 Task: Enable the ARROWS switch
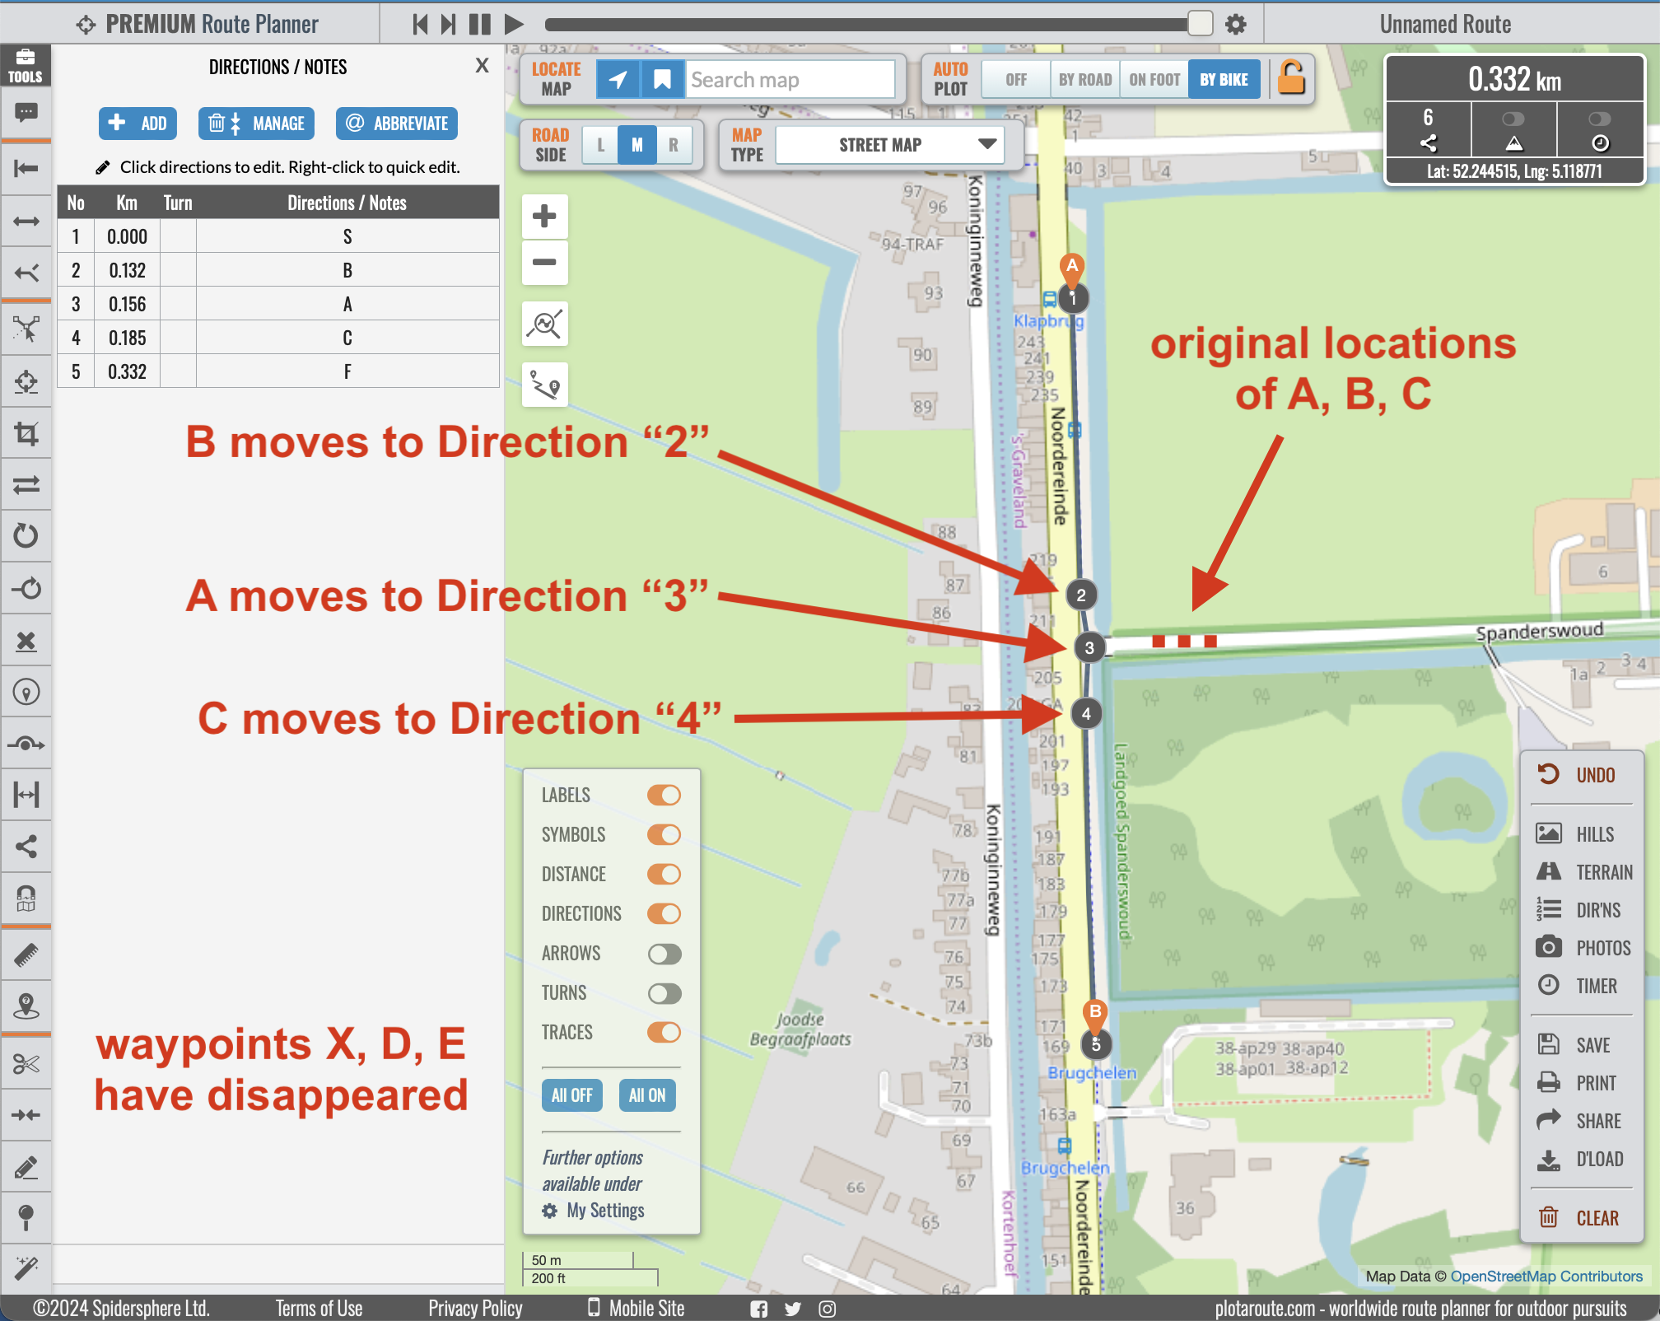point(664,954)
